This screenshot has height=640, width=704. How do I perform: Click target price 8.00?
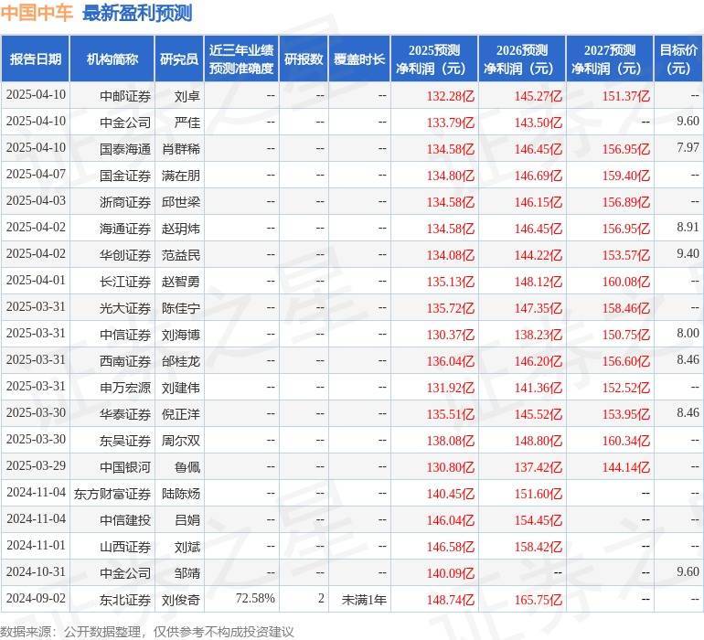[688, 333]
